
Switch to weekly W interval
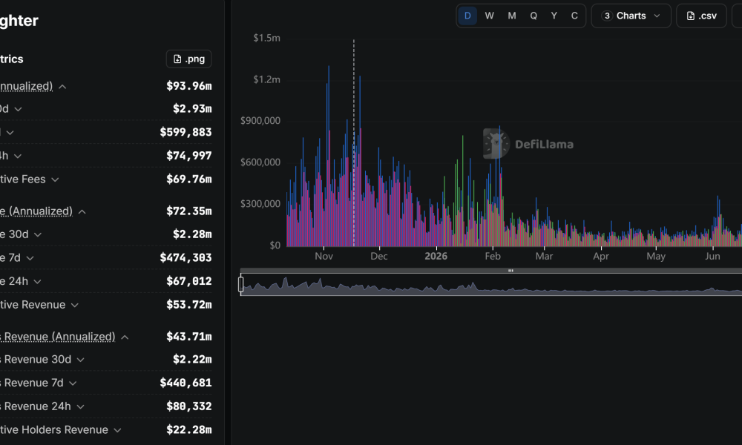(489, 16)
